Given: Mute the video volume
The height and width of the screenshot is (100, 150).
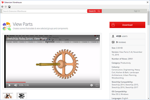Looking at the screenshot, I should tap(15, 85).
